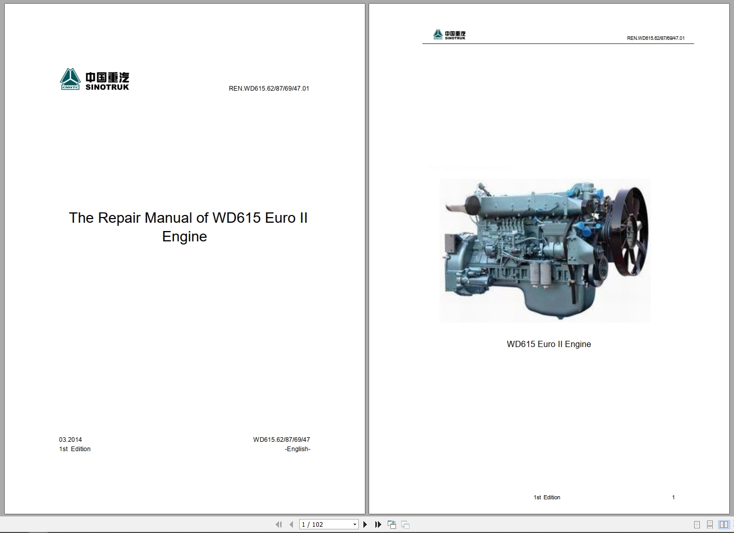Screen dimensions: 734x533
Task: Enable continuous scrolling page view
Action: [710, 524]
